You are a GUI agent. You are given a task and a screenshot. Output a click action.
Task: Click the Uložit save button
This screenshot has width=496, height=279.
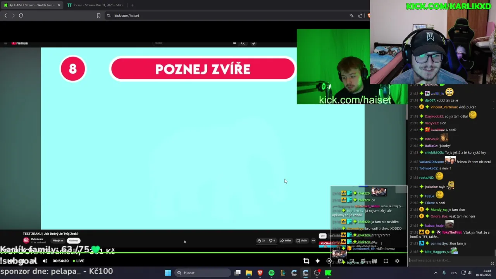tap(301, 241)
